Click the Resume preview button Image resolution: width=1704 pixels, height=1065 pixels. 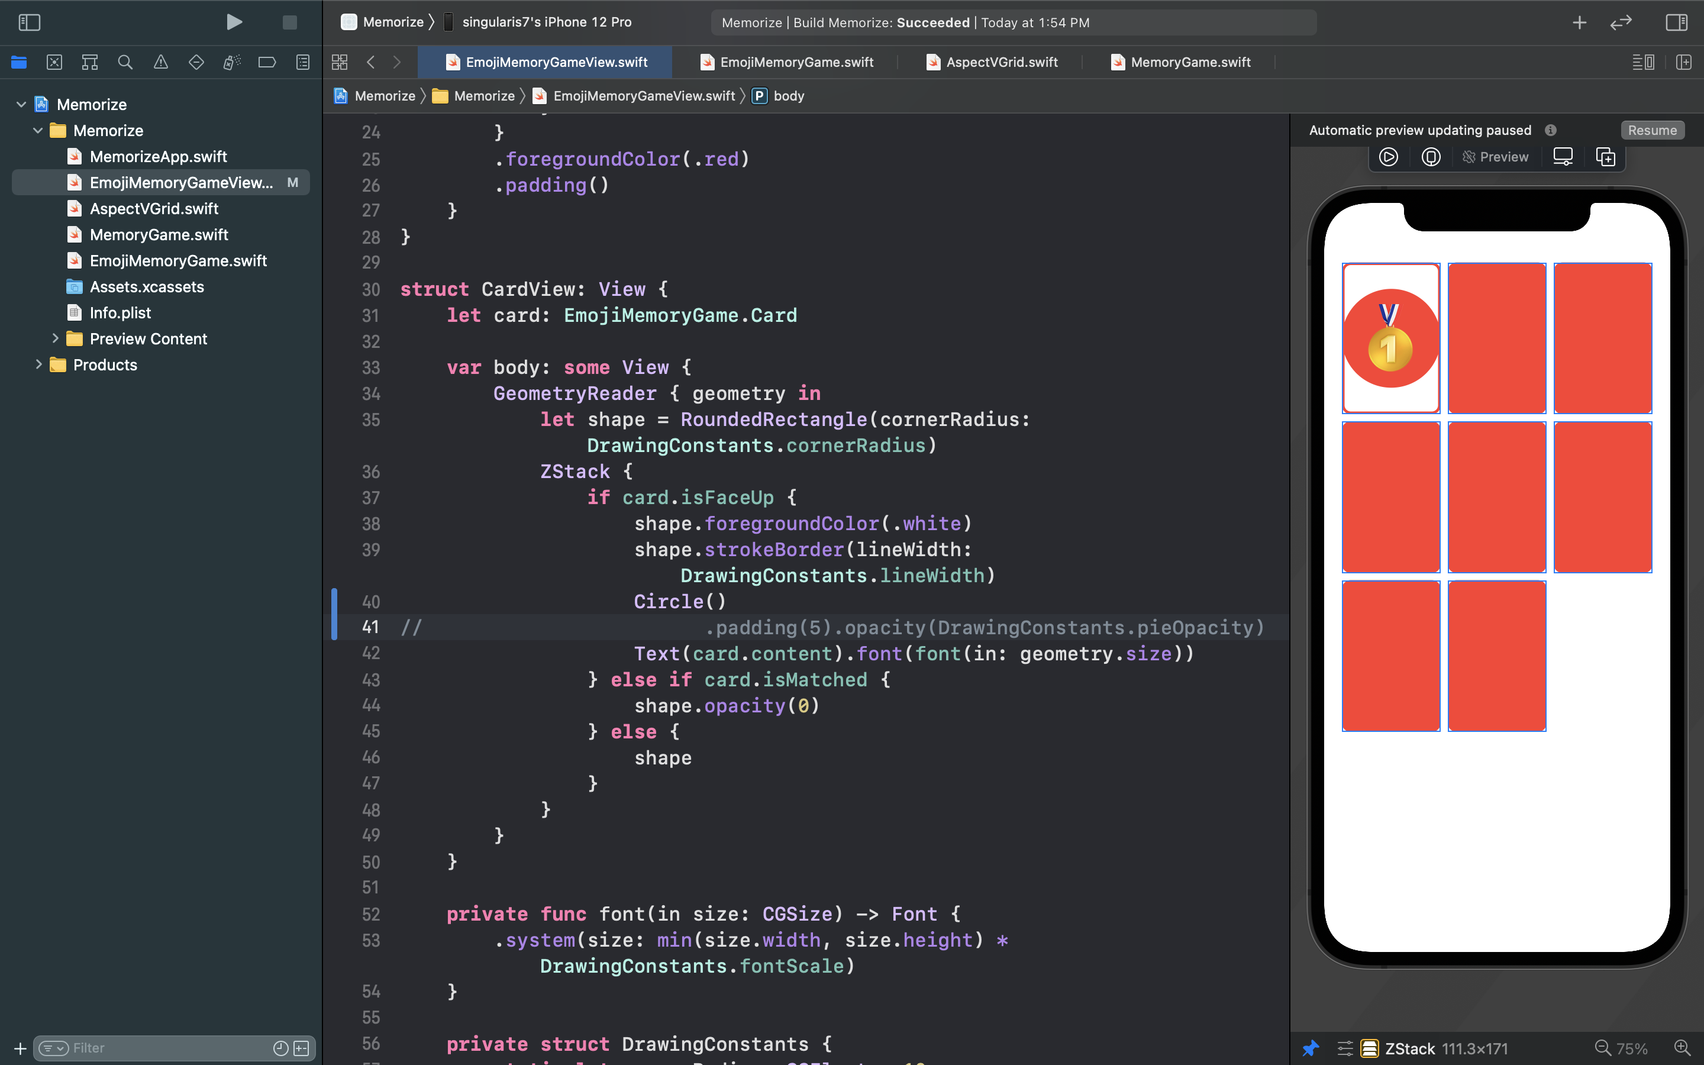click(x=1651, y=130)
